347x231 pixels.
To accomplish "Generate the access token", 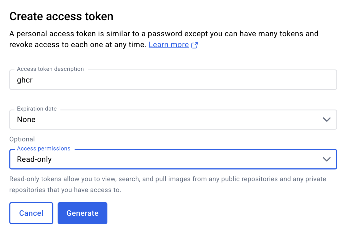I will 82,213.
